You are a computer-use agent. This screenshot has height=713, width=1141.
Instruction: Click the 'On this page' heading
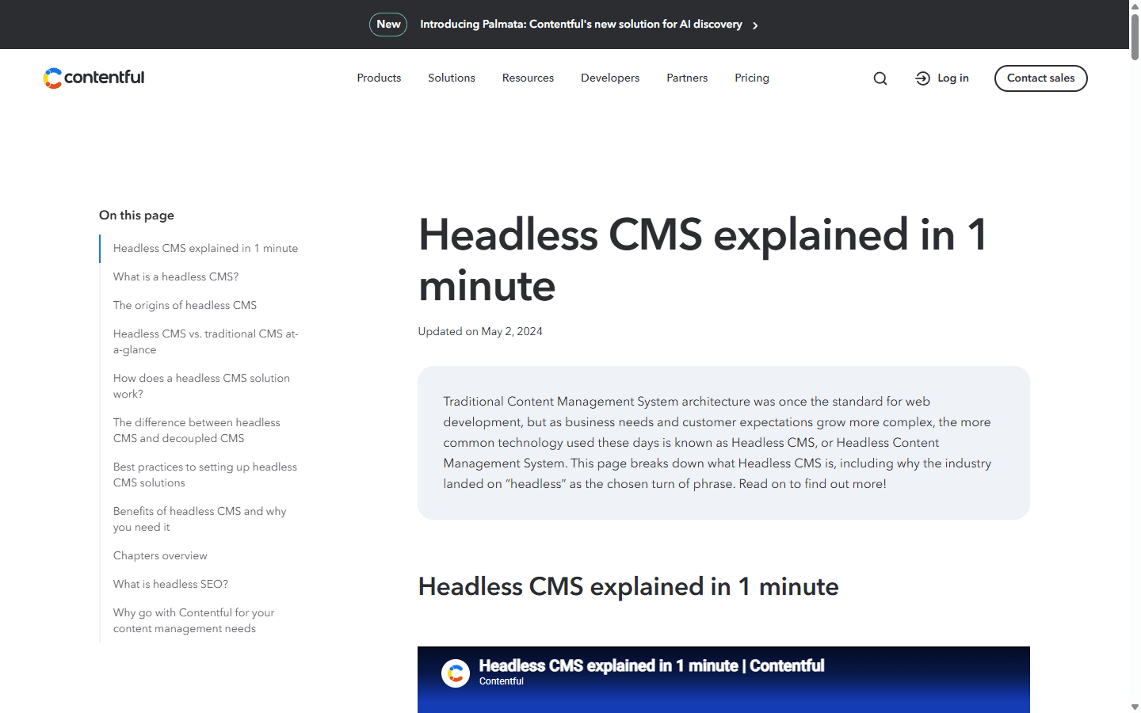(136, 215)
